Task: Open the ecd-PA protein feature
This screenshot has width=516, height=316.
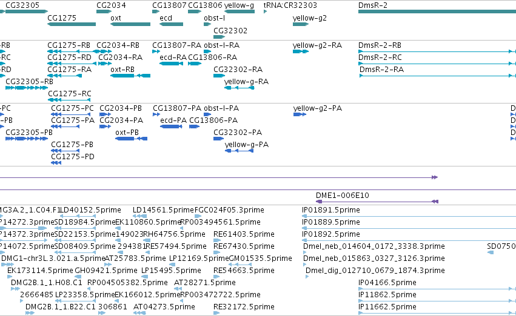Action: tap(171, 127)
